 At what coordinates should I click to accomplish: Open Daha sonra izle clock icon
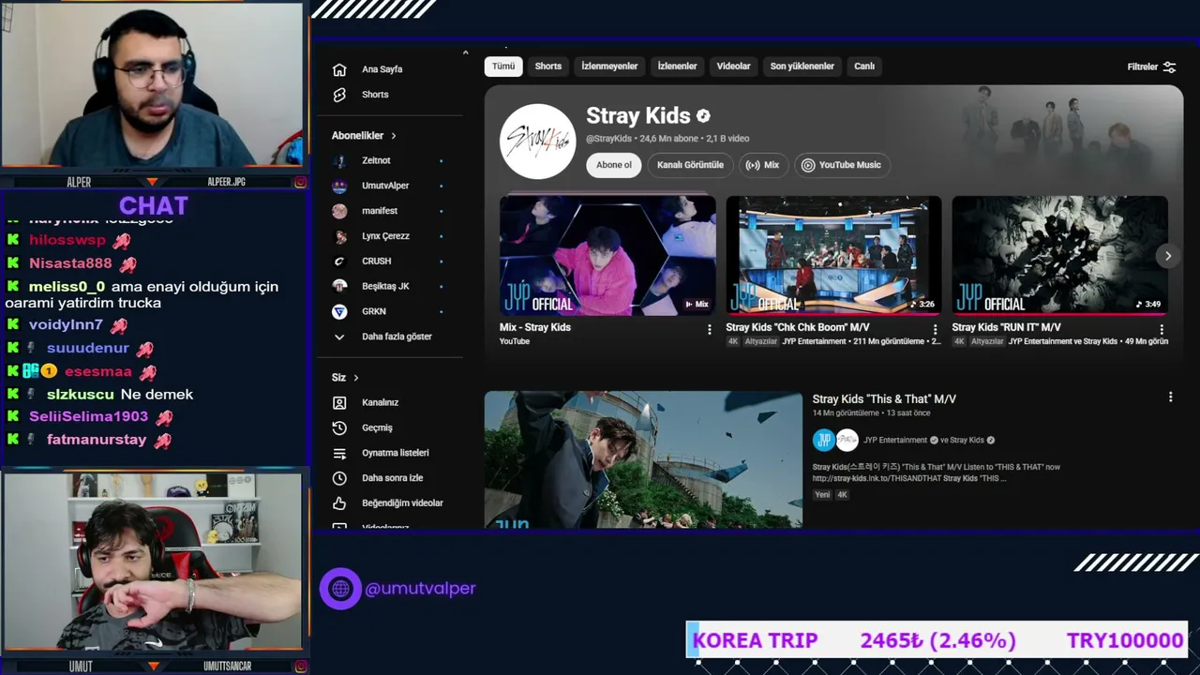(x=339, y=478)
